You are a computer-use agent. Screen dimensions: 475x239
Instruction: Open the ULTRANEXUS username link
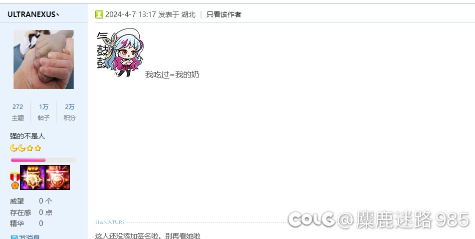tap(33, 14)
